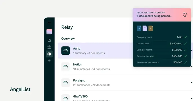Click the refresh sync icon in summary card
This screenshot has height=101, width=193.
pyautogui.click(x=185, y=15)
